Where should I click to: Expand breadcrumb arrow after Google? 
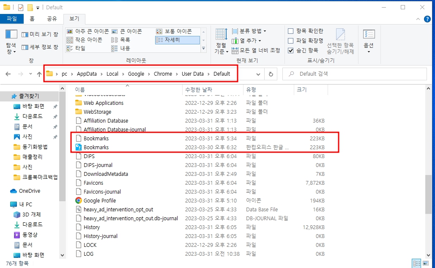149,74
